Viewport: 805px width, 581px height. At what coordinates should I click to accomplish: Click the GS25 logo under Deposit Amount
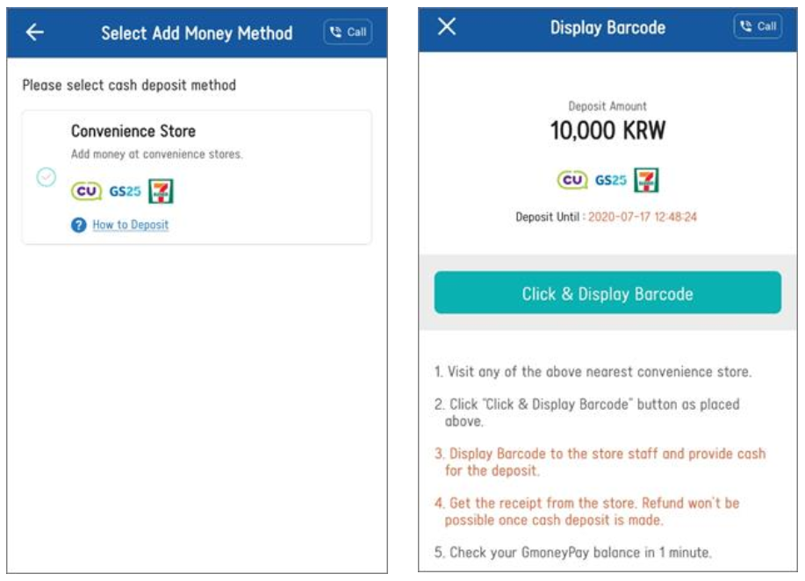pyautogui.click(x=611, y=180)
